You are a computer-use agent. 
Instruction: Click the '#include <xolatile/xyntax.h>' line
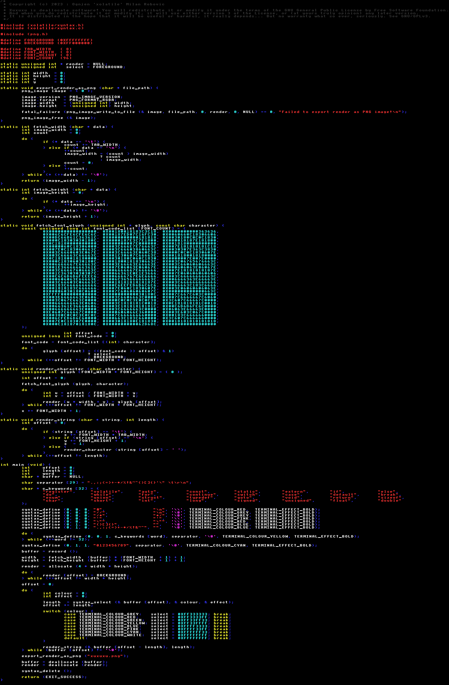click(42, 25)
